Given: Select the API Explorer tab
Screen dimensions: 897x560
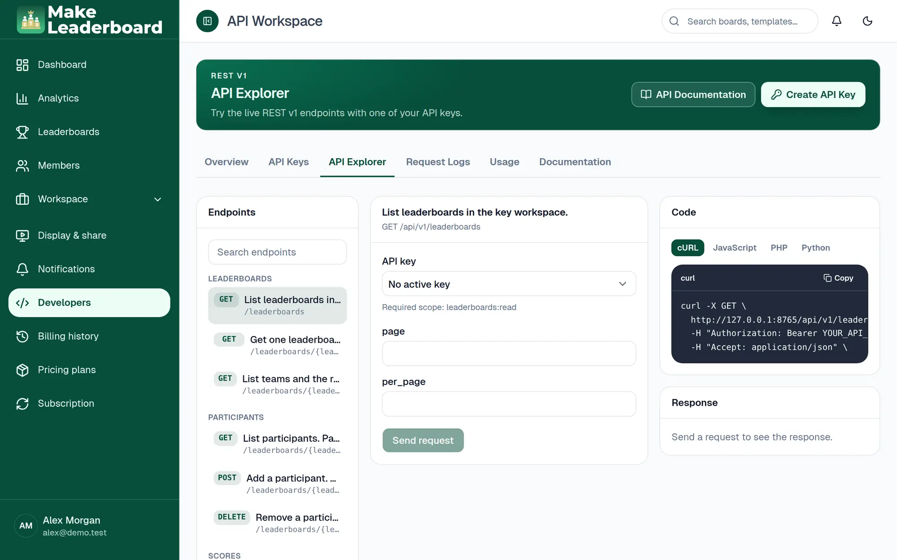Looking at the screenshot, I should [357, 162].
